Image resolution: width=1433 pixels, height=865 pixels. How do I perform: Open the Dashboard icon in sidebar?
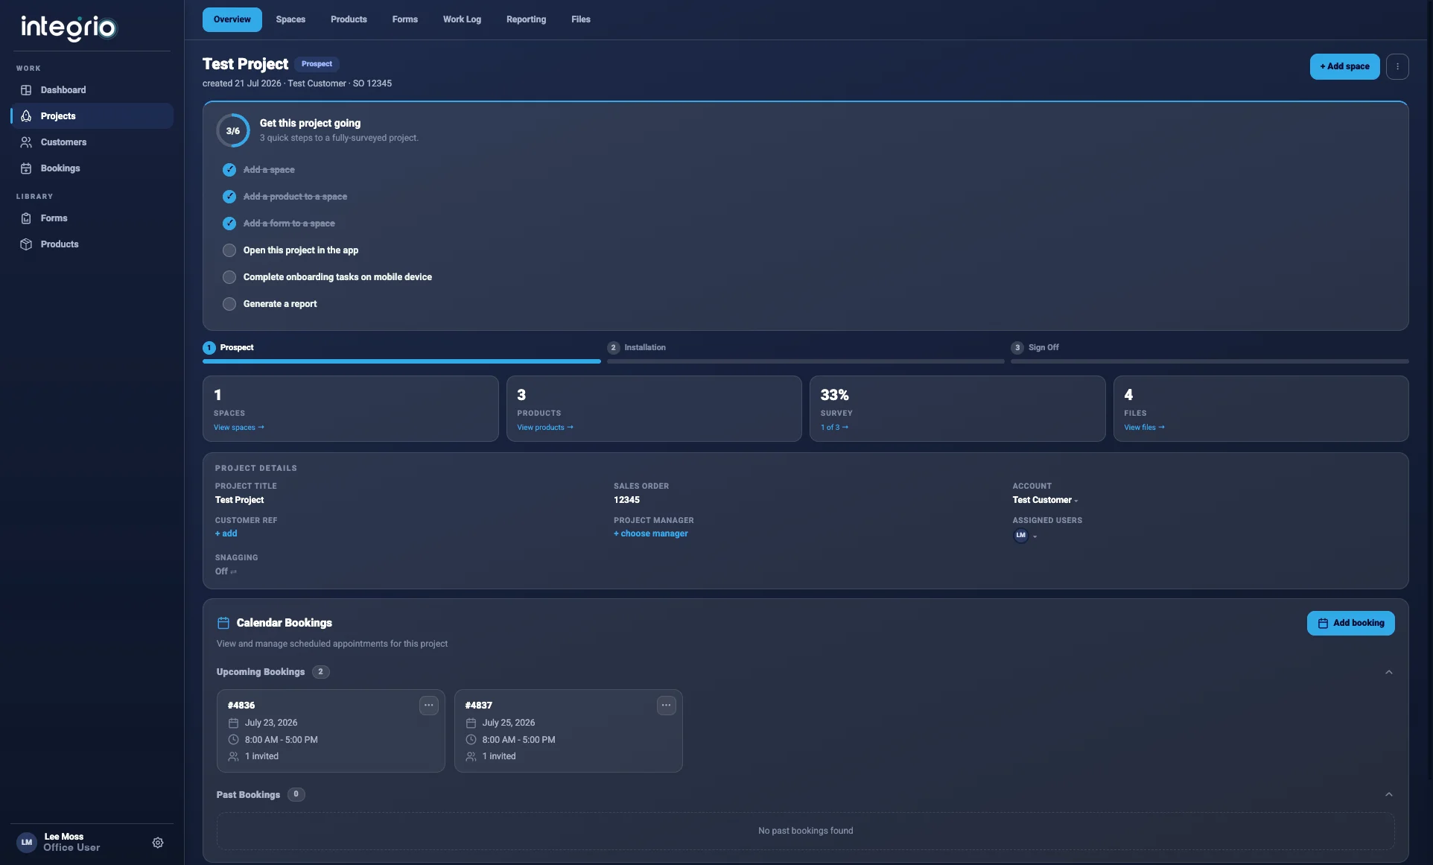(26, 90)
